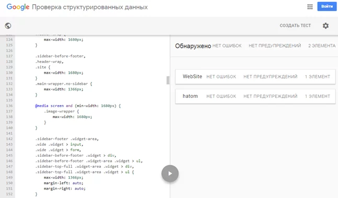Click Проверка структурированных данных title
Screen dimensions: 338x198
coord(89,7)
